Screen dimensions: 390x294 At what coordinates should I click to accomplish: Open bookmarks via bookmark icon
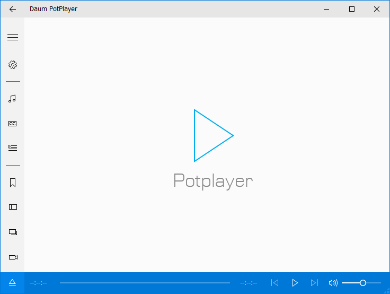coord(13,183)
